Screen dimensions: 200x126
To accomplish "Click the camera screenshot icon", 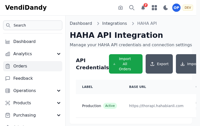I will click(x=121, y=8).
